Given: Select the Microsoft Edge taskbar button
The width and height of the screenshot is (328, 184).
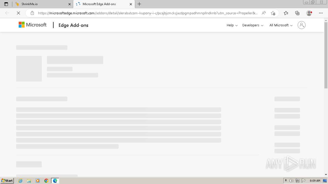Looking at the screenshot, I should tap(55, 181).
